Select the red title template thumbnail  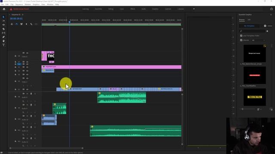pos(254,75)
